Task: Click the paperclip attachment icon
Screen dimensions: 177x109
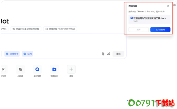Action: point(103,54)
